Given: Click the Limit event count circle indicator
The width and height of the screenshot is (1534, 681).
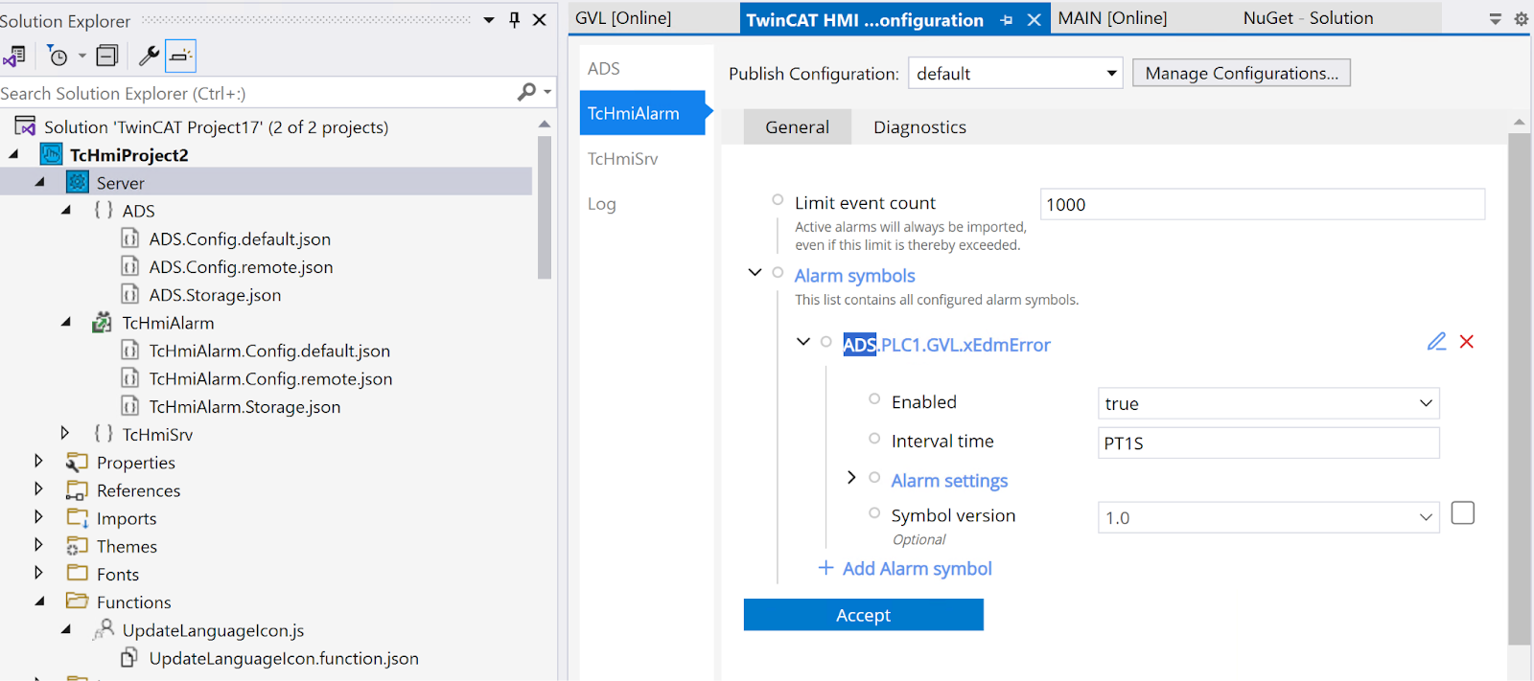Looking at the screenshot, I should point(778,200).
